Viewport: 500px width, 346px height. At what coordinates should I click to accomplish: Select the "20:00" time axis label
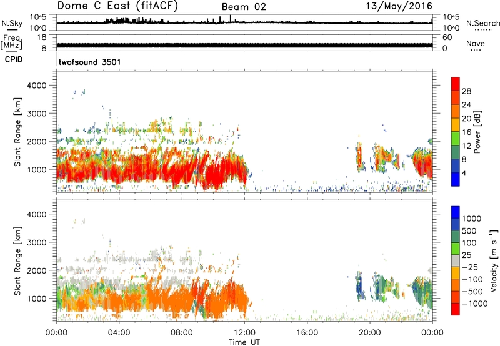pyautogui.click(x=369, y=333)
